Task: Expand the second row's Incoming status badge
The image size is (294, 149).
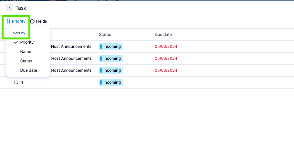Action: [111, 59]
